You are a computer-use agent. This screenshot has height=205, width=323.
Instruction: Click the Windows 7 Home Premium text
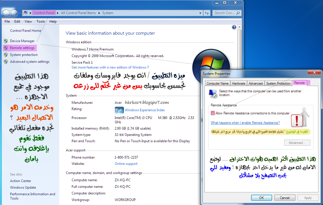click(93, 49)
